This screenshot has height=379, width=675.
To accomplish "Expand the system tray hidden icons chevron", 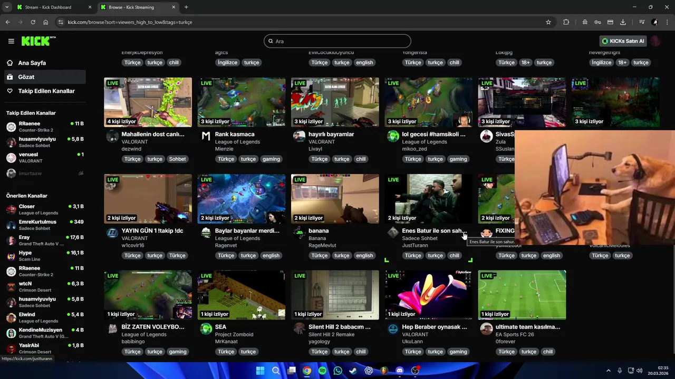I will coord(608,371).
